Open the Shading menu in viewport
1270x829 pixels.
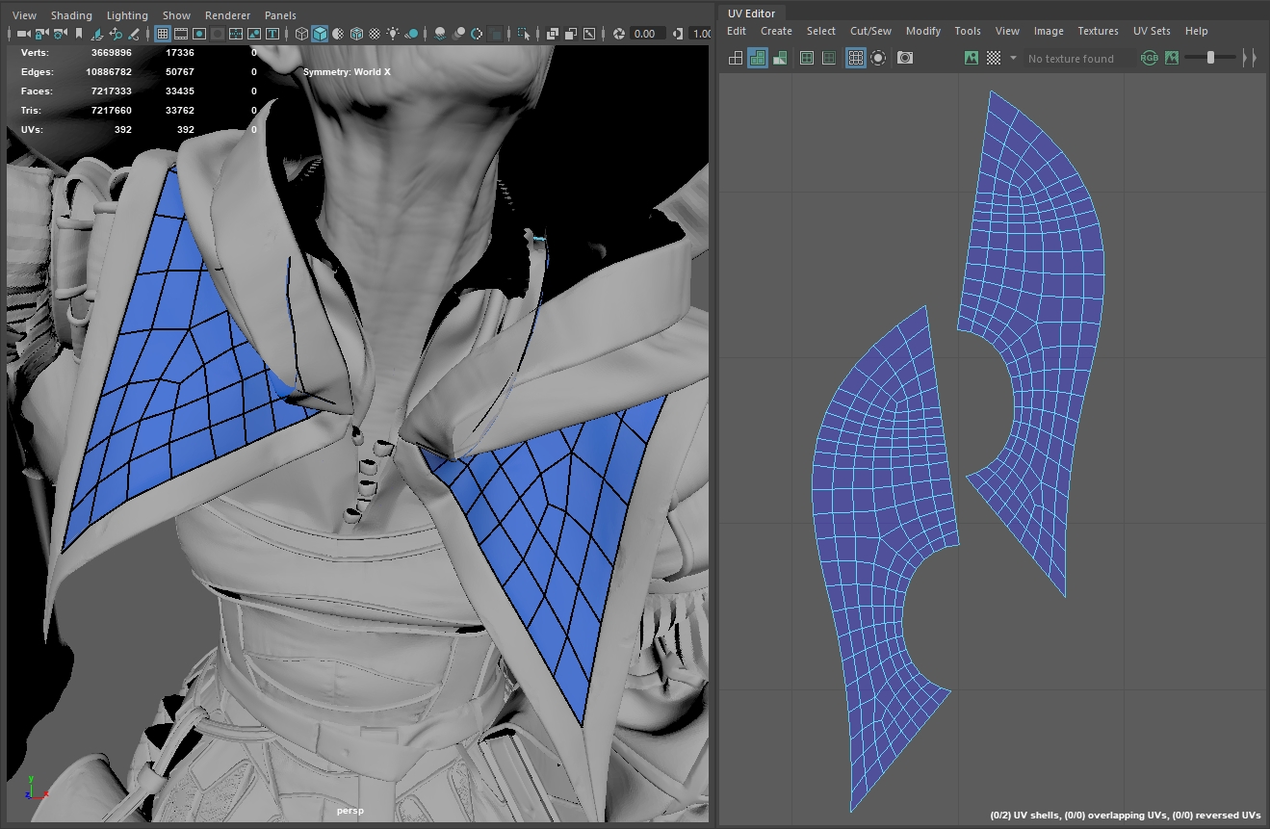71,15
